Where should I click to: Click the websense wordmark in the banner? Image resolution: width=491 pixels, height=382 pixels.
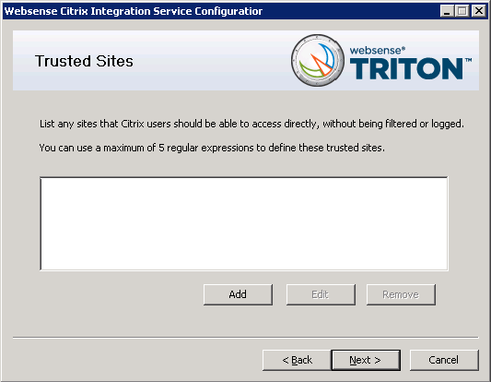(378, 50)
